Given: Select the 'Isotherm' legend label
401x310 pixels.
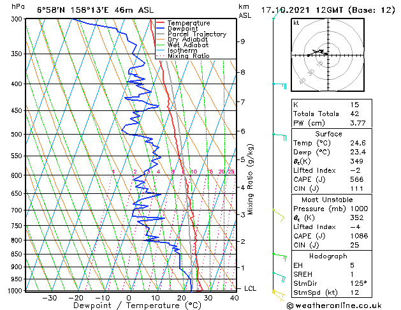Looking at the screenshot, I should (x=182, y=50).
